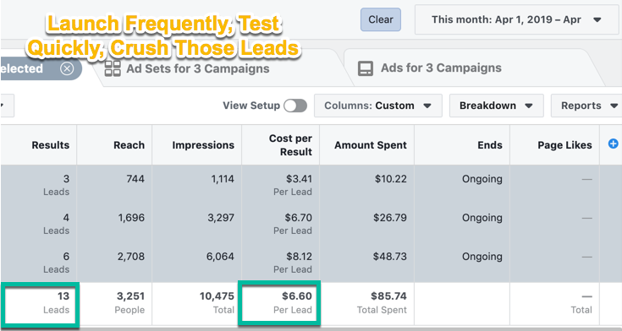This screenshot has width=622, height=331.
Task: Remove the selected filter via X icon
Action: point(67,69)
